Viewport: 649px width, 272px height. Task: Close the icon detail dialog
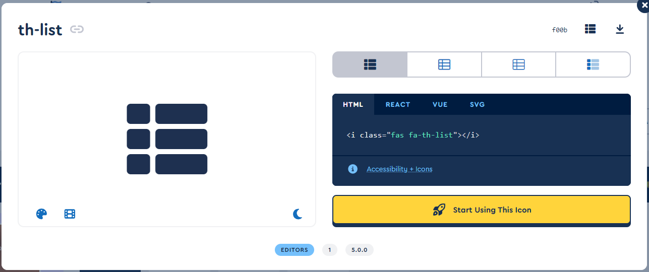(x=643, y=5)
